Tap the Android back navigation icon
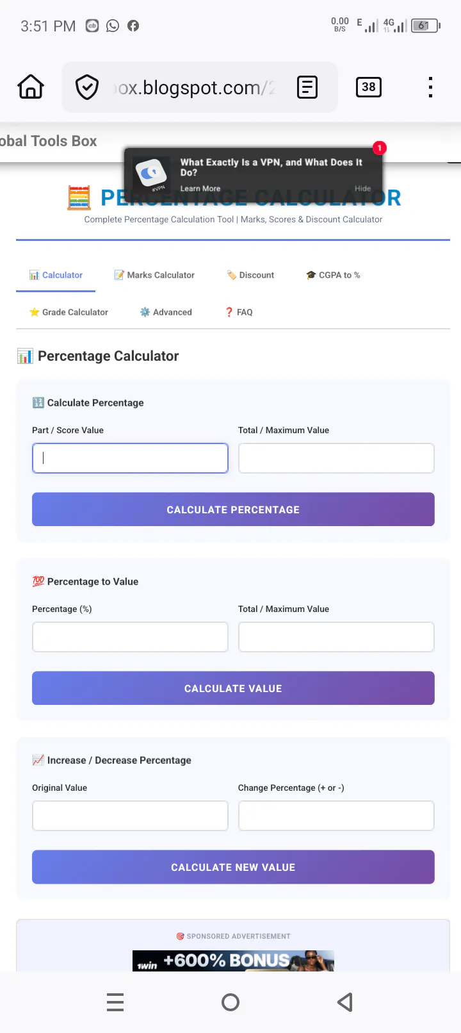 click(345, 1002)
